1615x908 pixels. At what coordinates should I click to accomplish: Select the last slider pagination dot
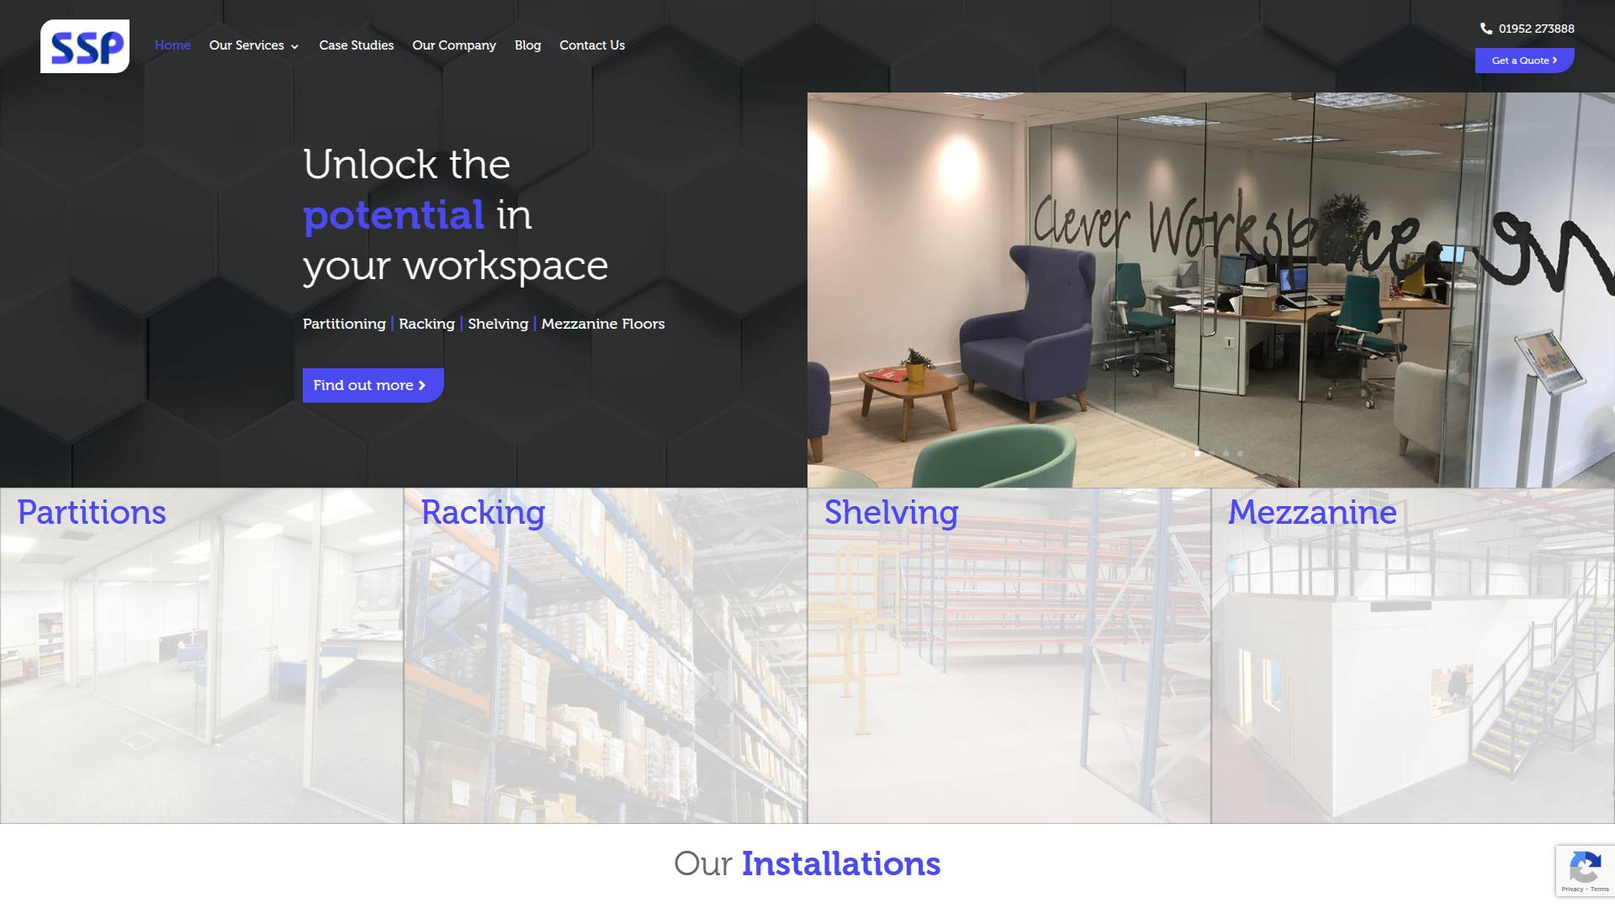pyautogui.click(x=1240, y=454)
